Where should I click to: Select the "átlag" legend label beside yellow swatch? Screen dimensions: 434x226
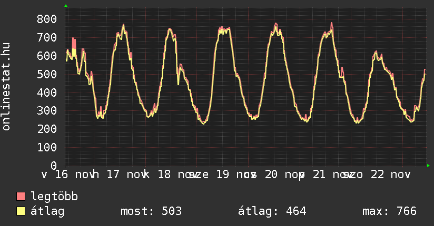(47, 212)
